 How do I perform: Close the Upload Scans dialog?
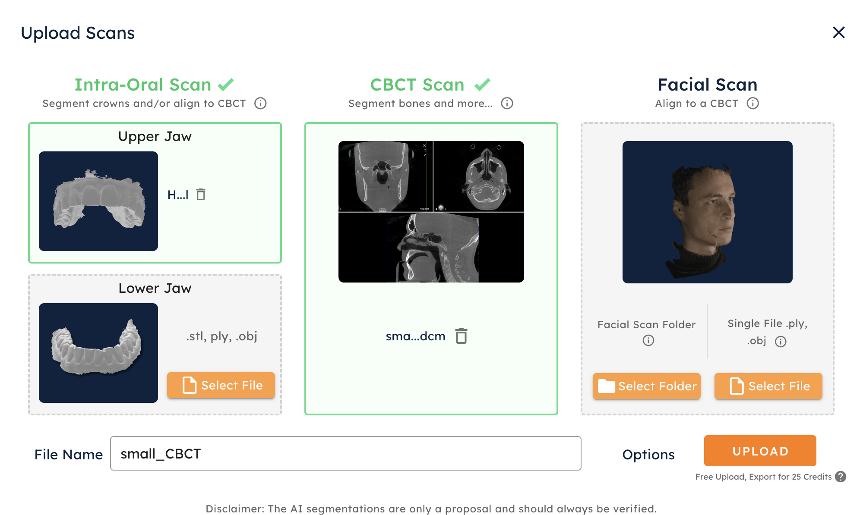pos(838,32)
